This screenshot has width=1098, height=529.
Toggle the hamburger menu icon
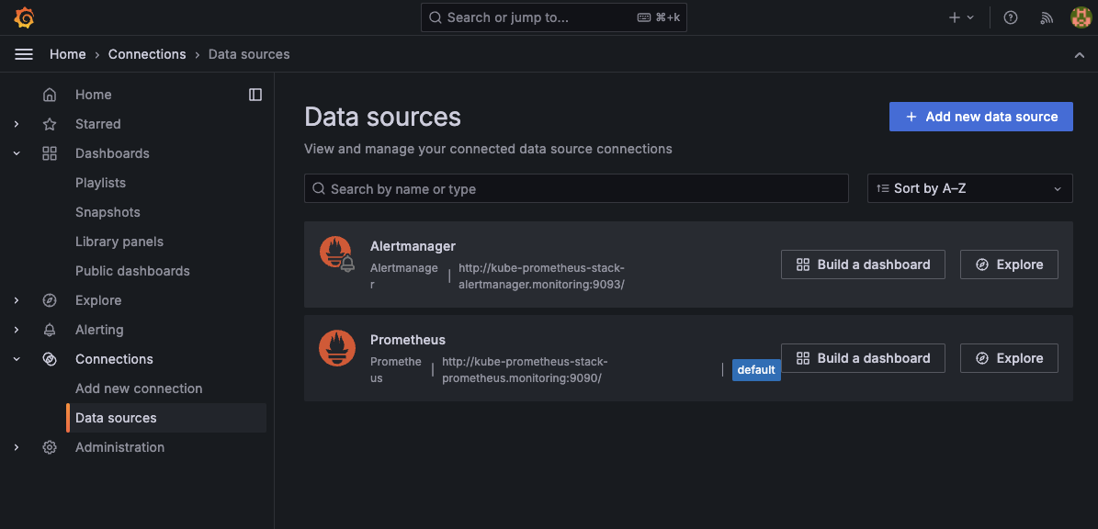pyautogui.click(x=24, y=54)
